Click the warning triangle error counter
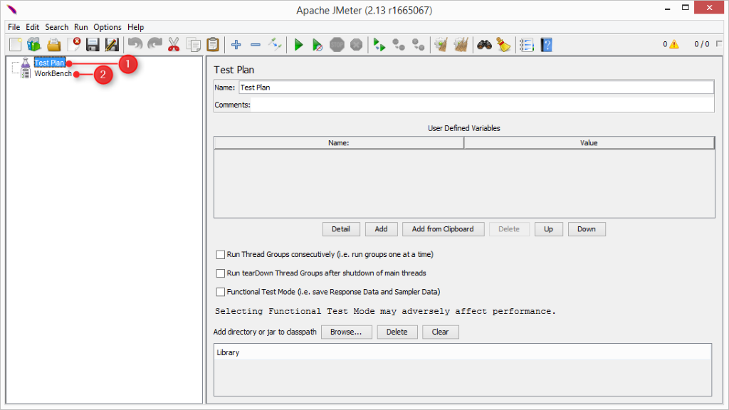The height and width of the screenshot is (410, 729). pyautogui.click(x=673, y=44)
